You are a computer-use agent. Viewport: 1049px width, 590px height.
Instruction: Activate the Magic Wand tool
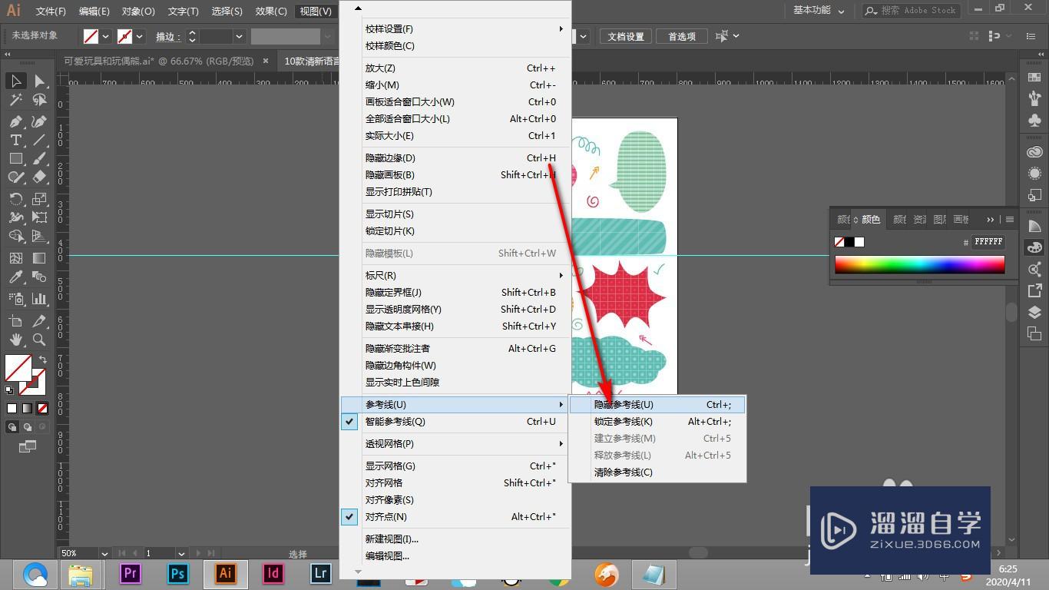point(15,100)
